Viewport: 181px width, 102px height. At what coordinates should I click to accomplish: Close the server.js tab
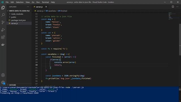click(x=46, y=7)
